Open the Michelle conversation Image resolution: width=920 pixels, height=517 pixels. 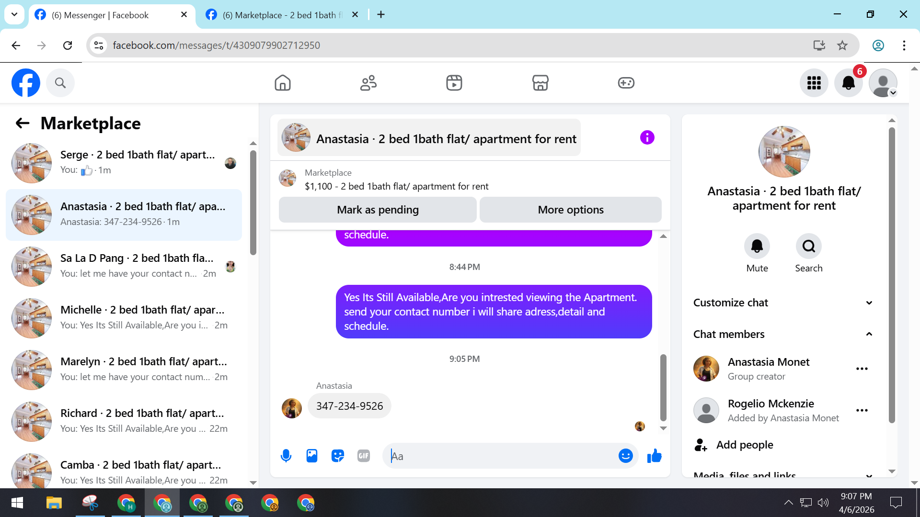(x=124, y=318)
